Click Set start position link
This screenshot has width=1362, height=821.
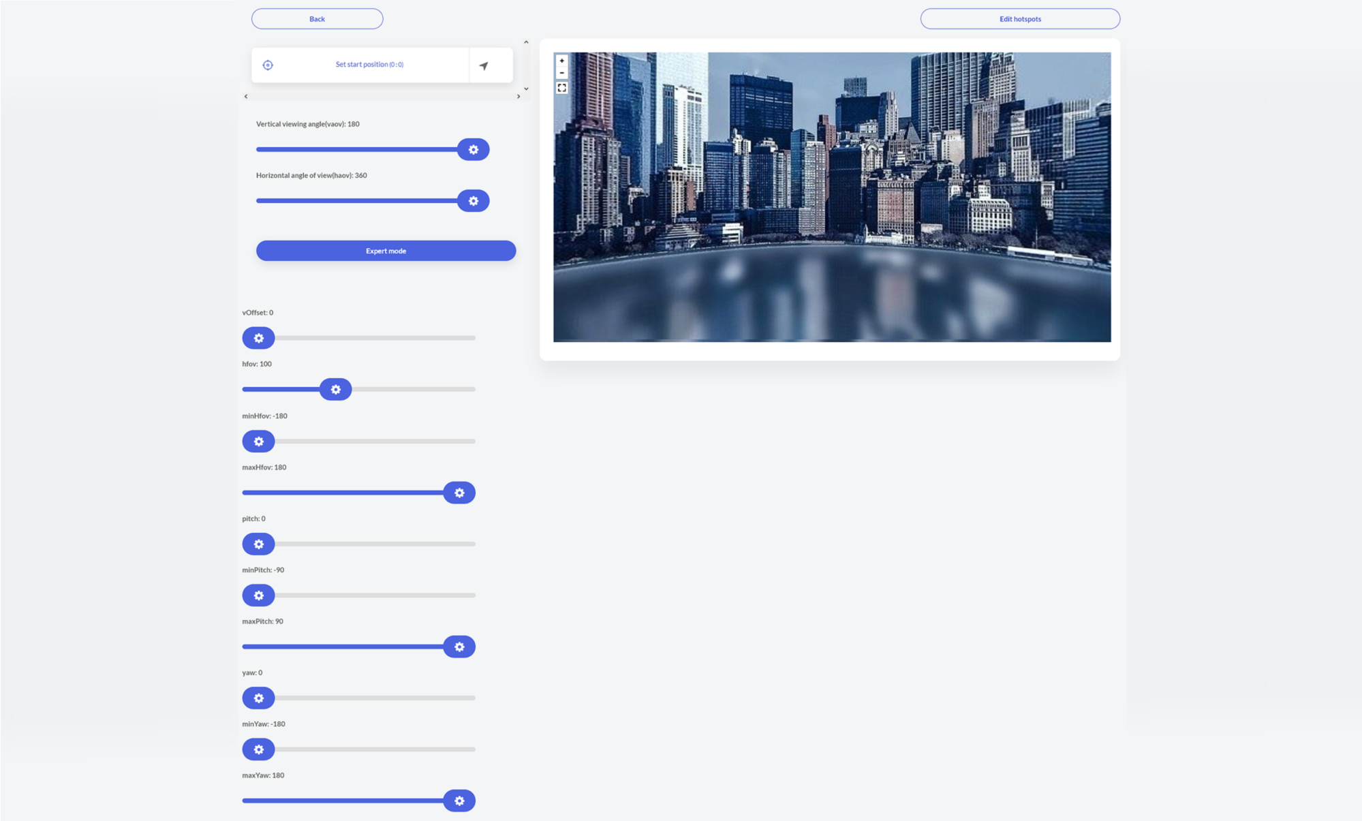[369, 65]
